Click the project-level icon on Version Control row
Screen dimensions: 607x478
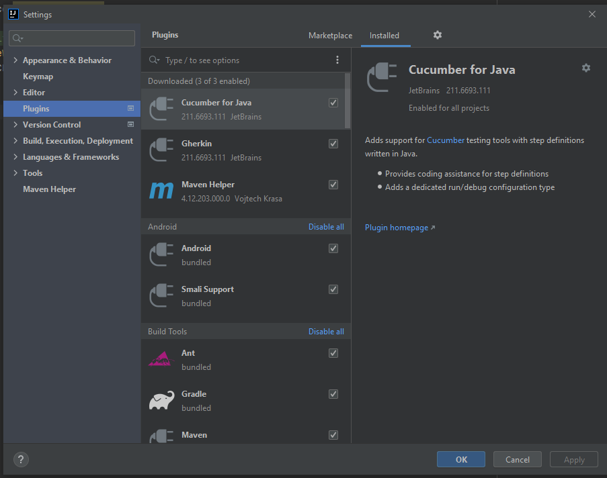[x=131, y=124]
